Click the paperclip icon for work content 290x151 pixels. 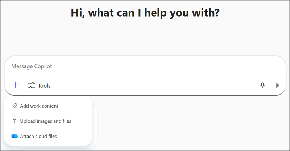click(14, 106)
